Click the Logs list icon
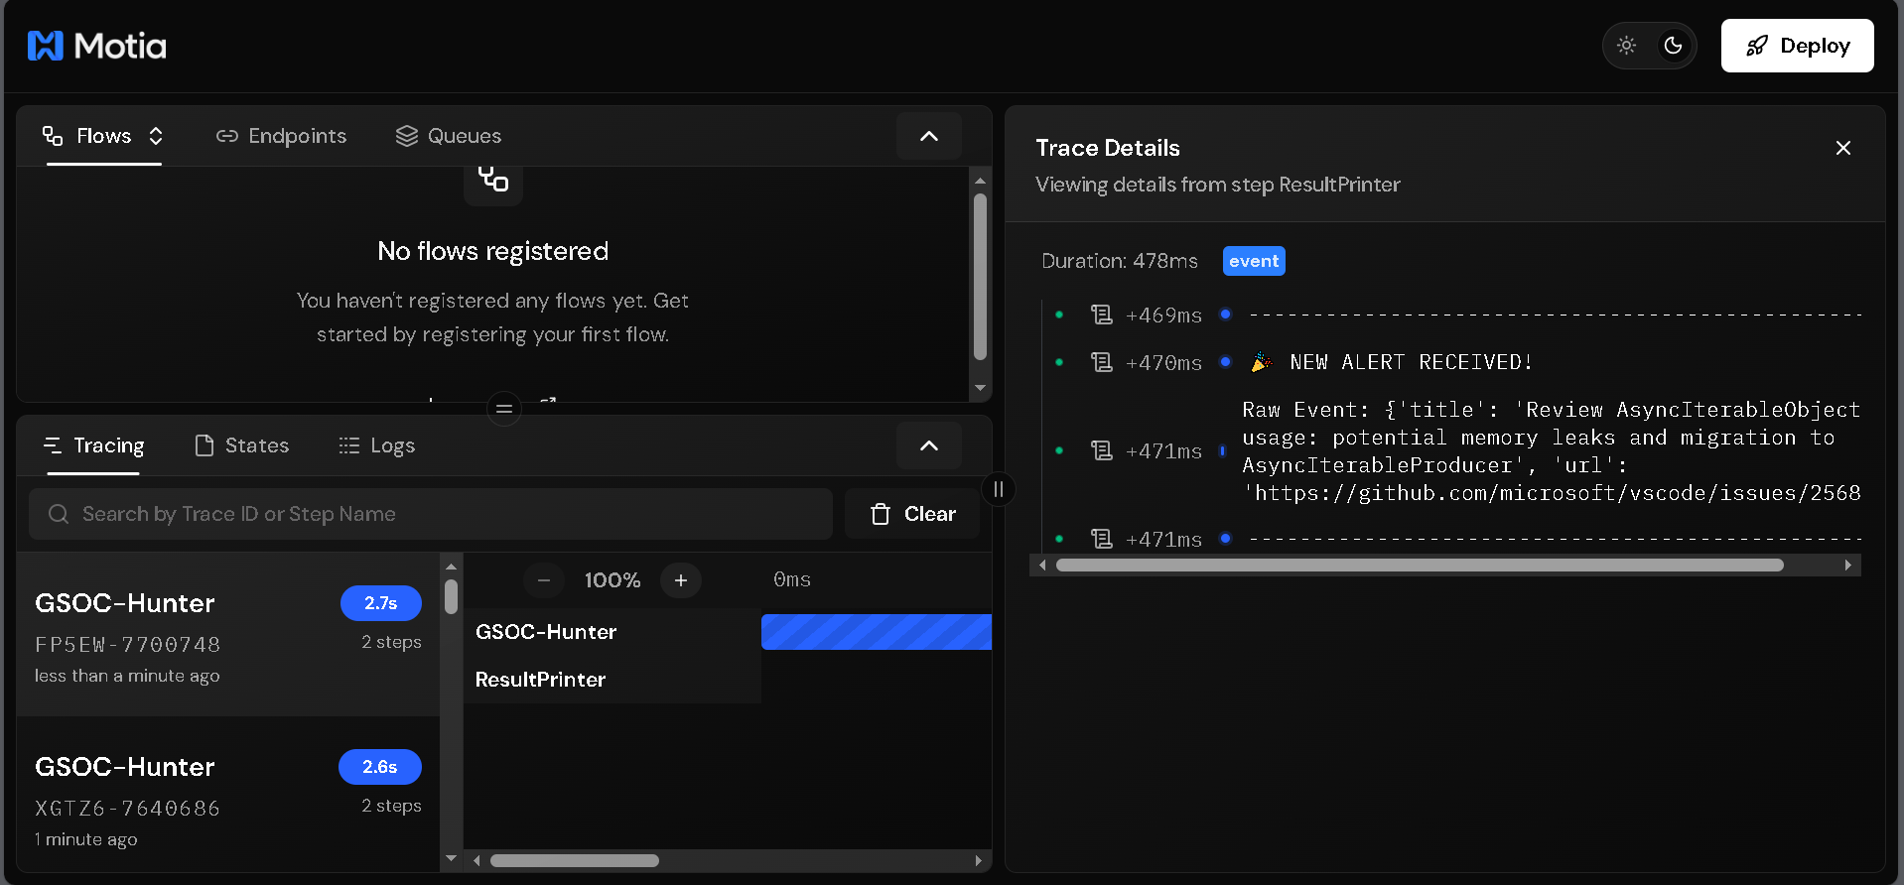The width and height of the screenshot is (1904, 885). click(349, 445)
